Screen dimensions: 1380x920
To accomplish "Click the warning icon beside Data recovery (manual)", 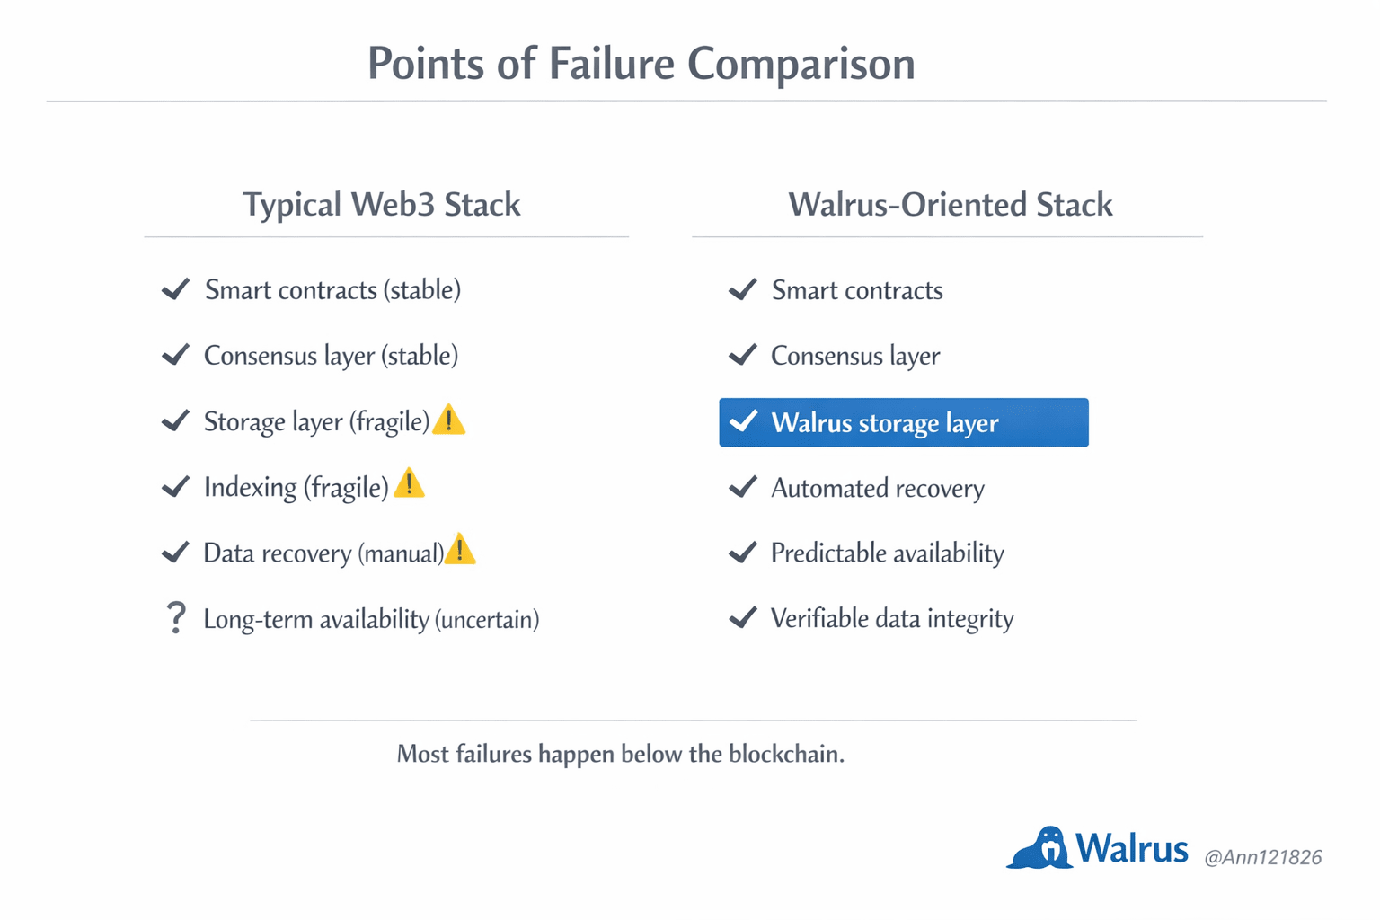I will (459, 550).
